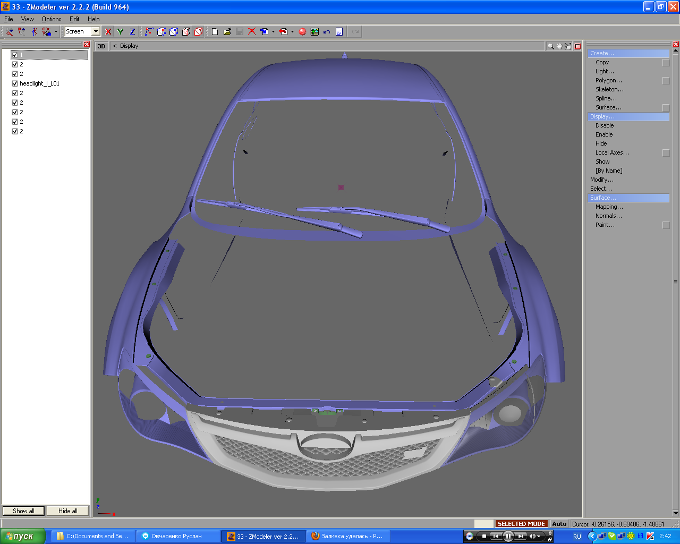The image size is (680, 544).
Task: Open the dropdown arrow beside the Export icon
Action: [x=292, y=32]
